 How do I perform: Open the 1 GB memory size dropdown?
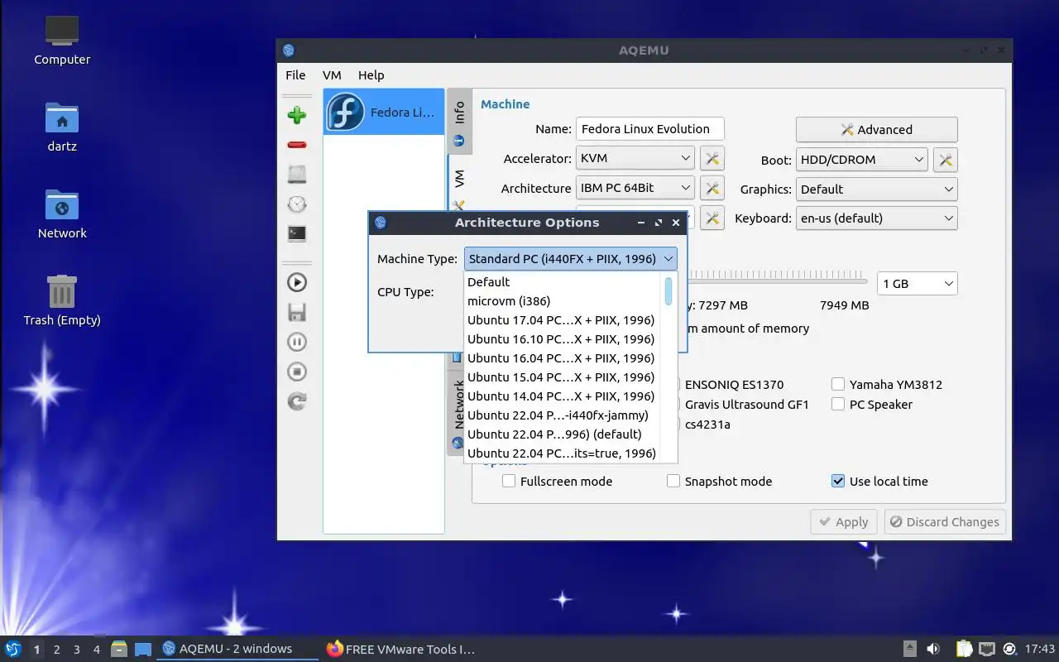917,283
